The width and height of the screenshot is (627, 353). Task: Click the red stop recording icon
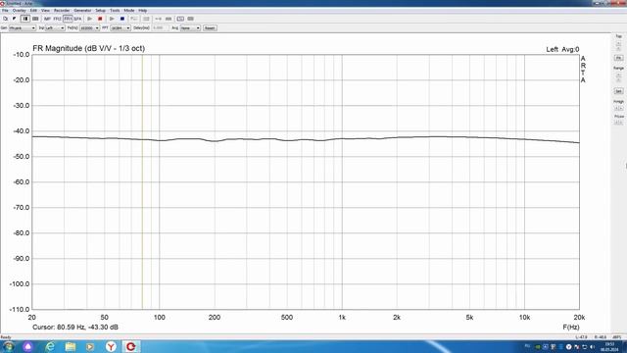pos(100,19)
